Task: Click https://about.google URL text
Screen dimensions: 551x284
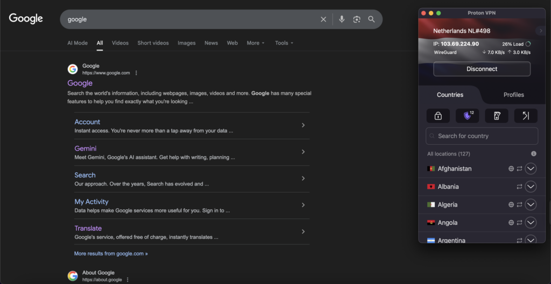Action: pyautogui.click(x=102, y=280)
